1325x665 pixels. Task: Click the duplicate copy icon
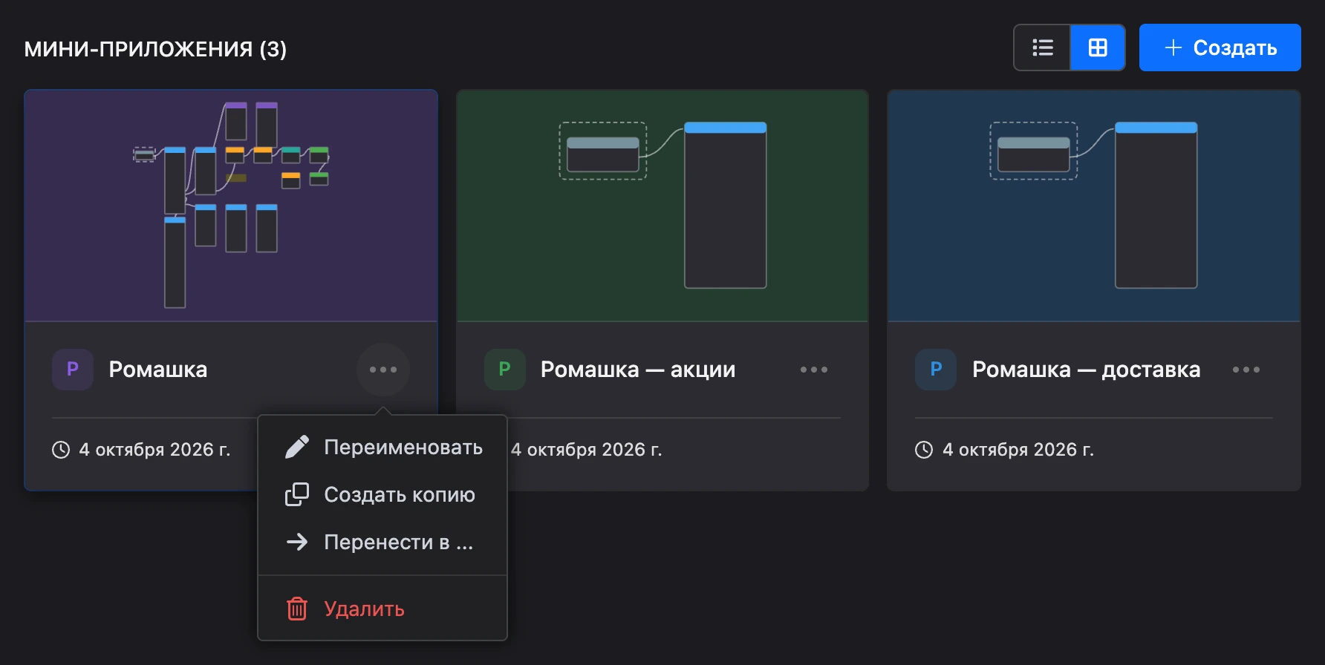297,494
